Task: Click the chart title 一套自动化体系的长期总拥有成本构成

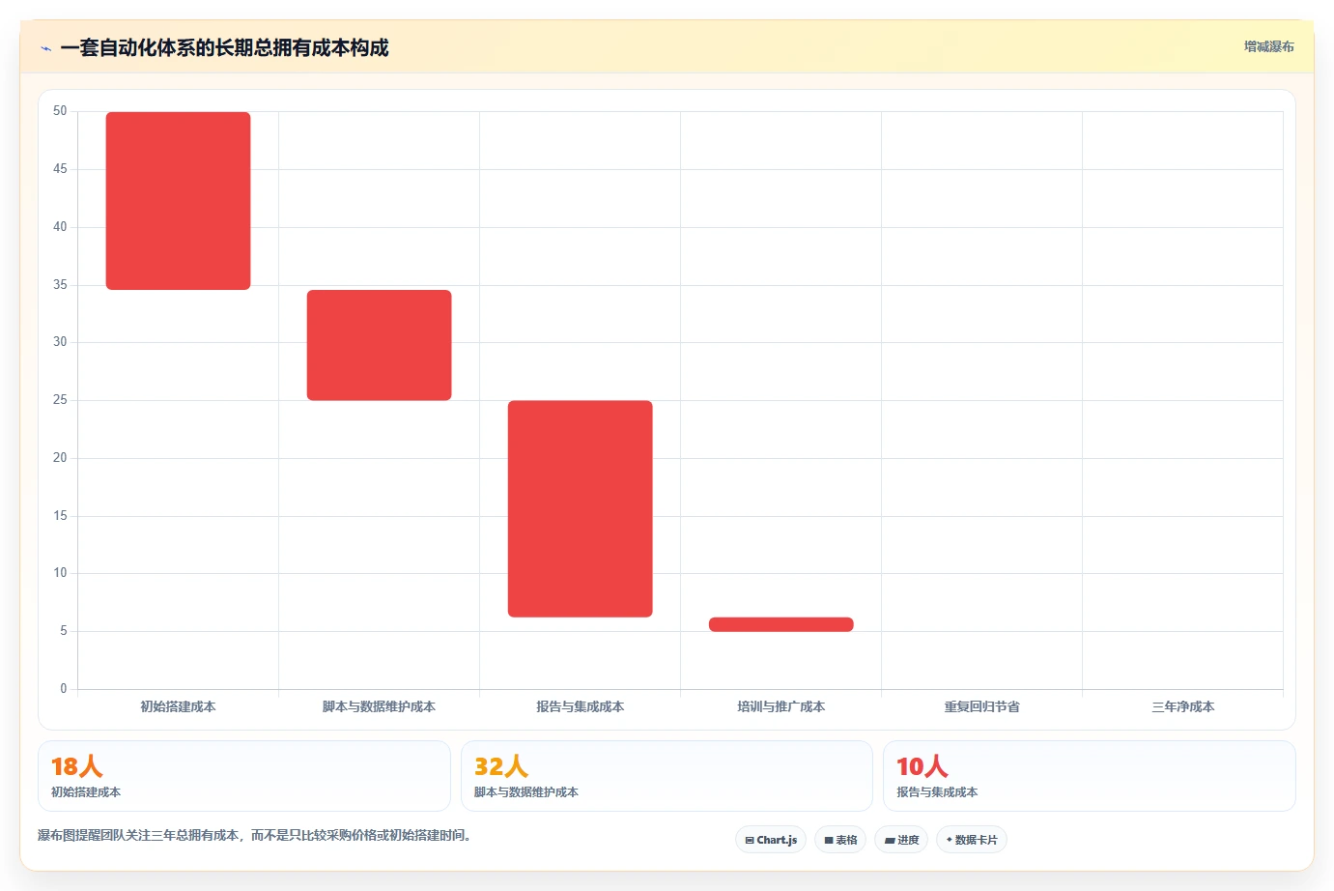Action: [224, 48]
